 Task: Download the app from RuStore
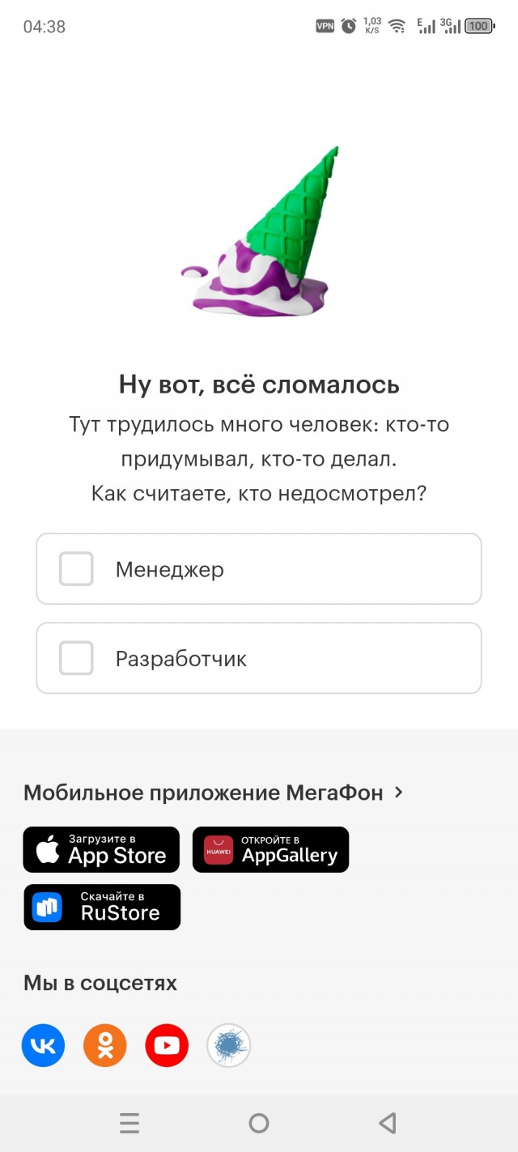coord(102,907)
